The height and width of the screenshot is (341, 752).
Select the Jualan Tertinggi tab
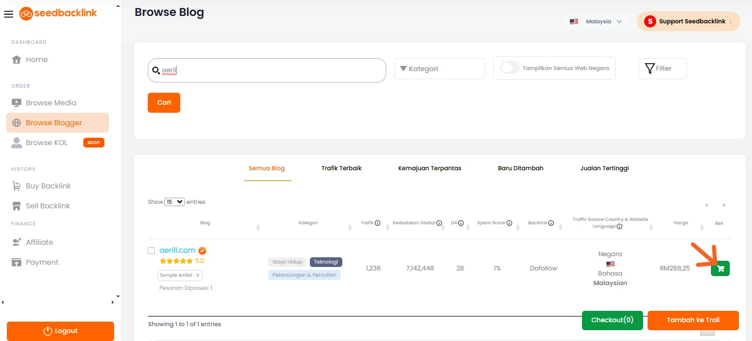point(604,169)
